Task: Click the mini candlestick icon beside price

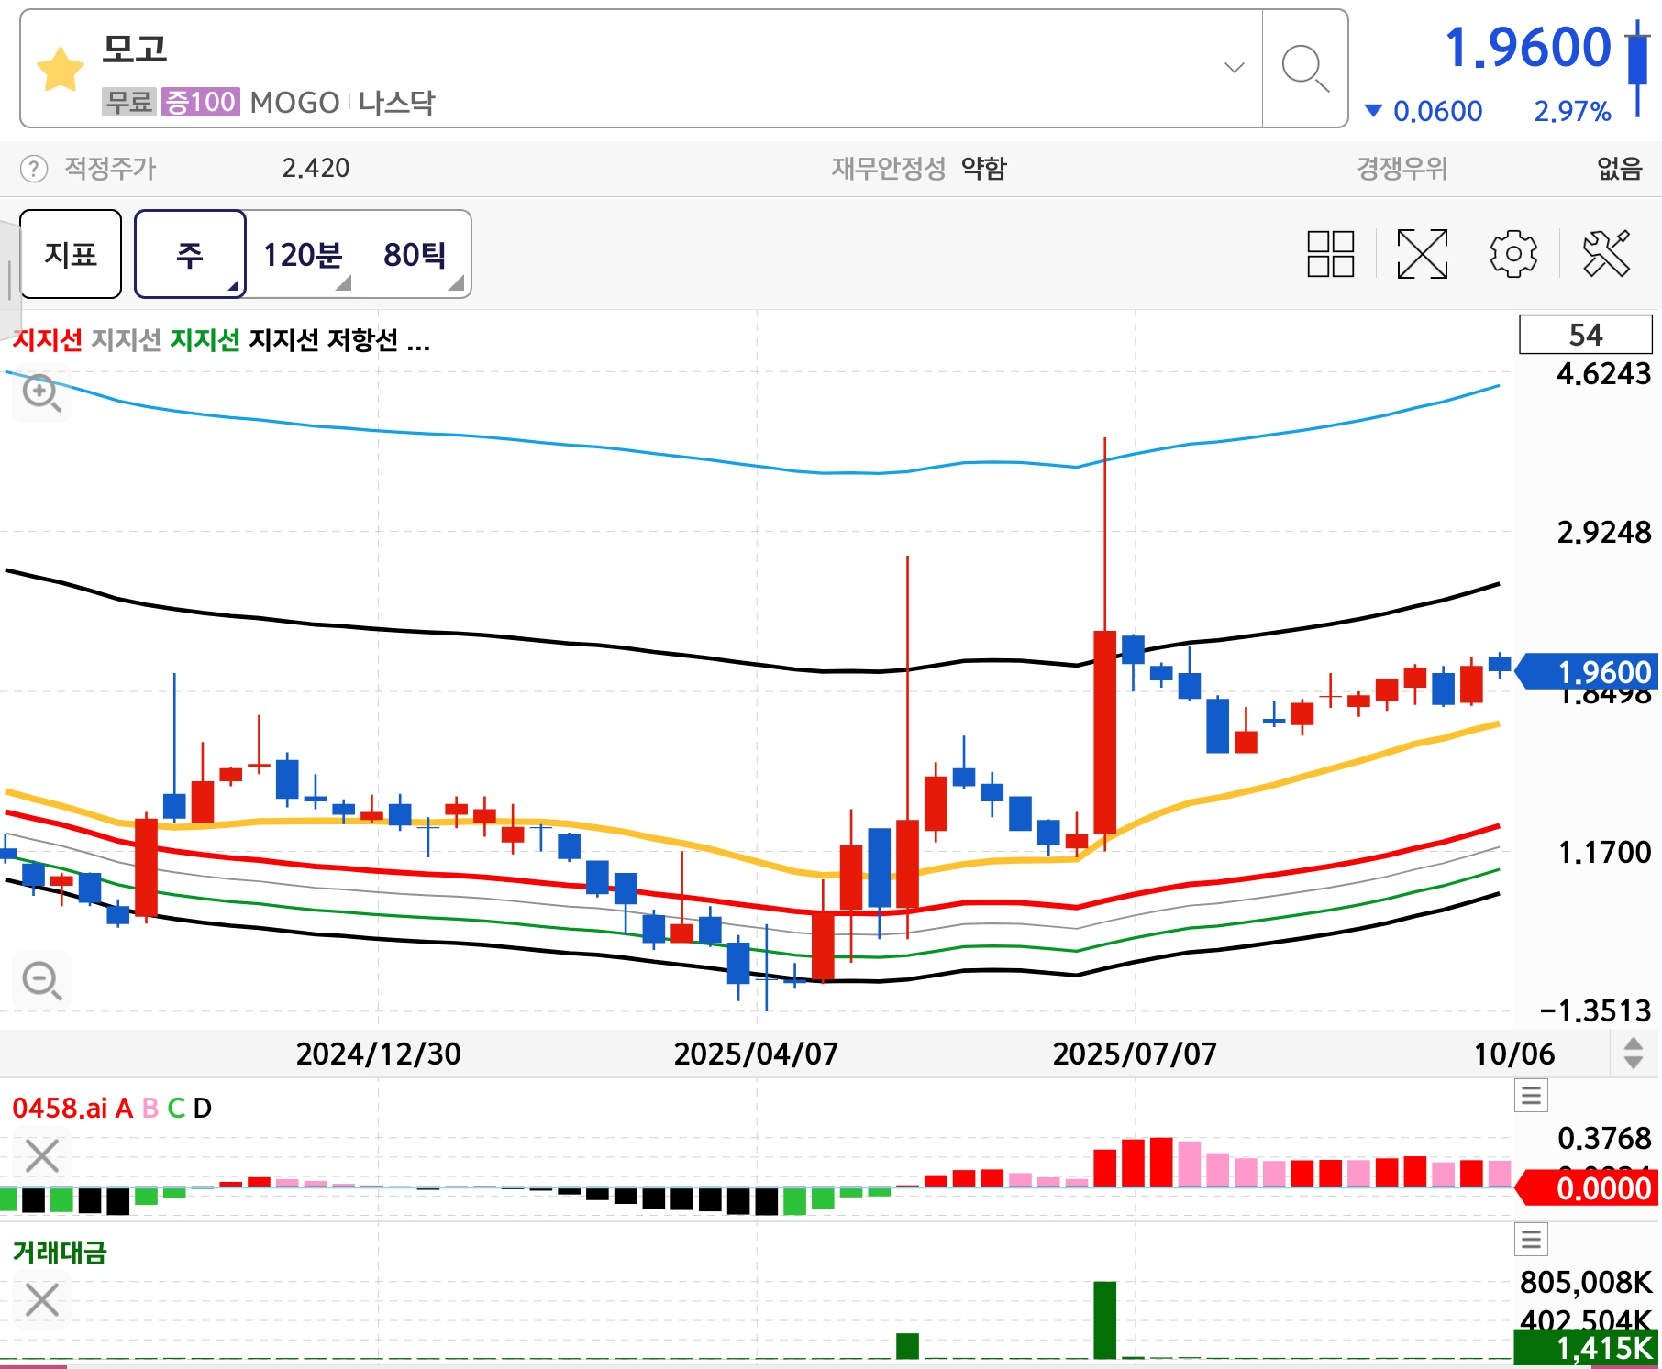Action: pyautogui.click(x=1637, y=69)
